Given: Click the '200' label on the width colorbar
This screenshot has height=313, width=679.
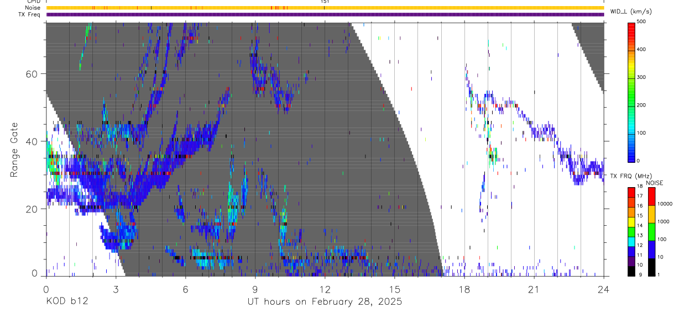Looking at the screenshot, I should click(x=642, y=105).
